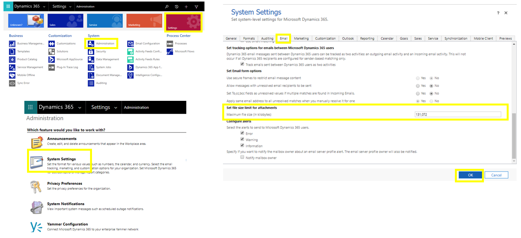This screenshot has width=521, height=238.
Task: Select the red Settings area tile
Action: tap(184, 22)
